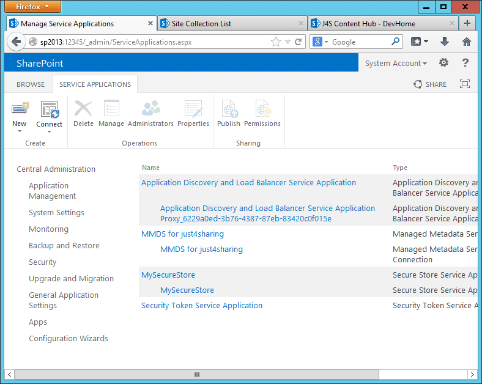
Task: Open General Application Settings link
Action: tap(64, 300)
